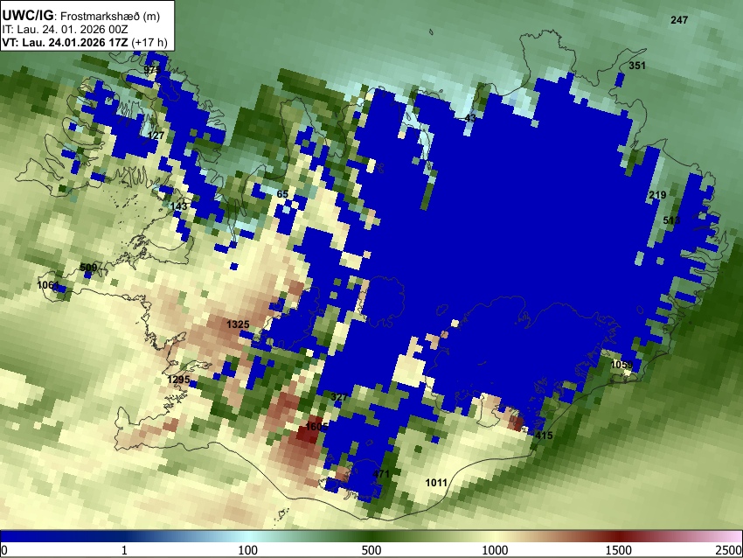Select the 1061 value label
This screenshot has width=743, height=558.
point(48,285)
